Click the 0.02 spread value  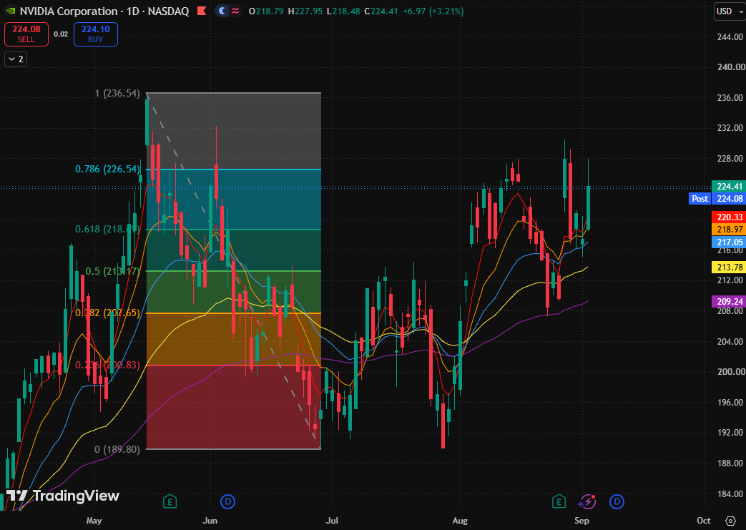[61, 34]
